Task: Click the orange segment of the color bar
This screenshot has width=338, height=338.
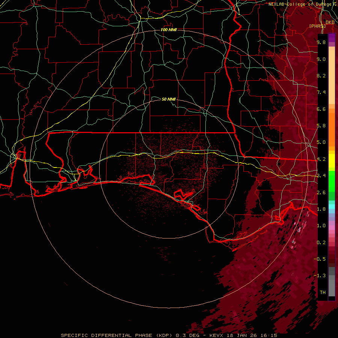Action: coord(332,130)
